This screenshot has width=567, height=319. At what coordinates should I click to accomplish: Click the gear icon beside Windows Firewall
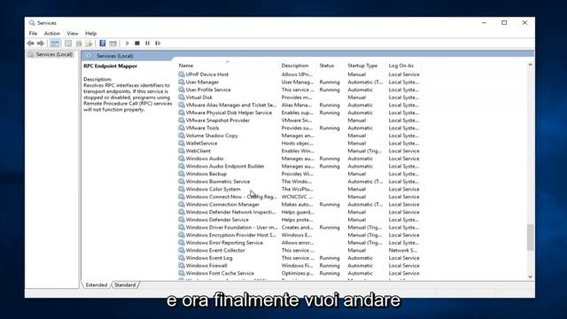point(182,266)
